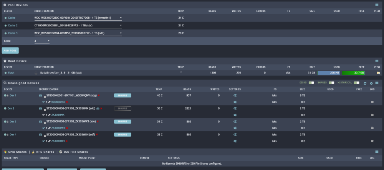Viewport: 384px width, 170px height.
Task: Open the Cache device selection dropdown
Action: point(78,18)
